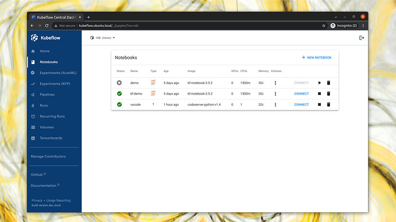
Task: Click the Recurring Runs clock icon
Action: click(33, 117)
